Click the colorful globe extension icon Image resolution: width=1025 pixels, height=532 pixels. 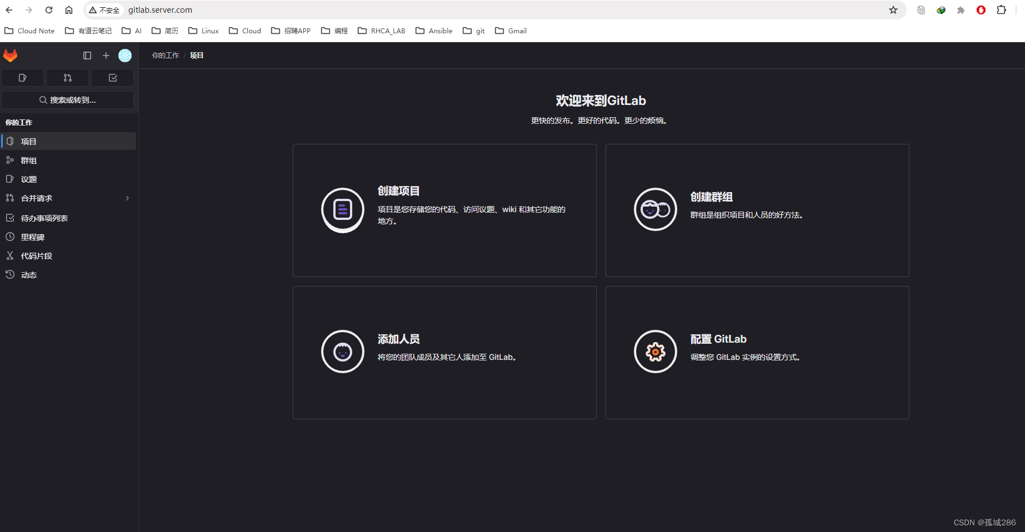tap(941, 10)
